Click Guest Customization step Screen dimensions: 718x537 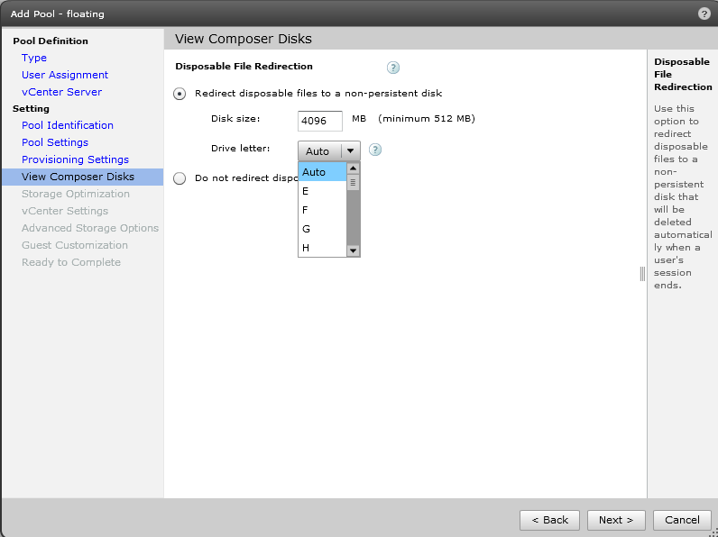click(x=74, y=245)
